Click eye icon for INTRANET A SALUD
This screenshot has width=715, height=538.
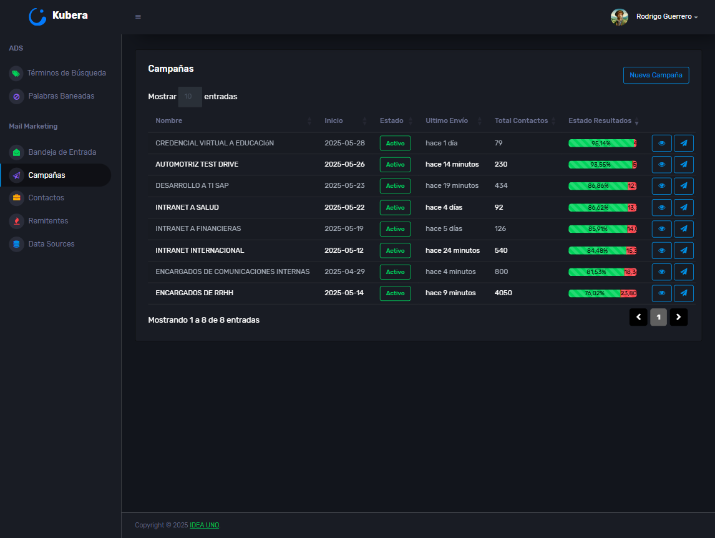tap(661, 208)
